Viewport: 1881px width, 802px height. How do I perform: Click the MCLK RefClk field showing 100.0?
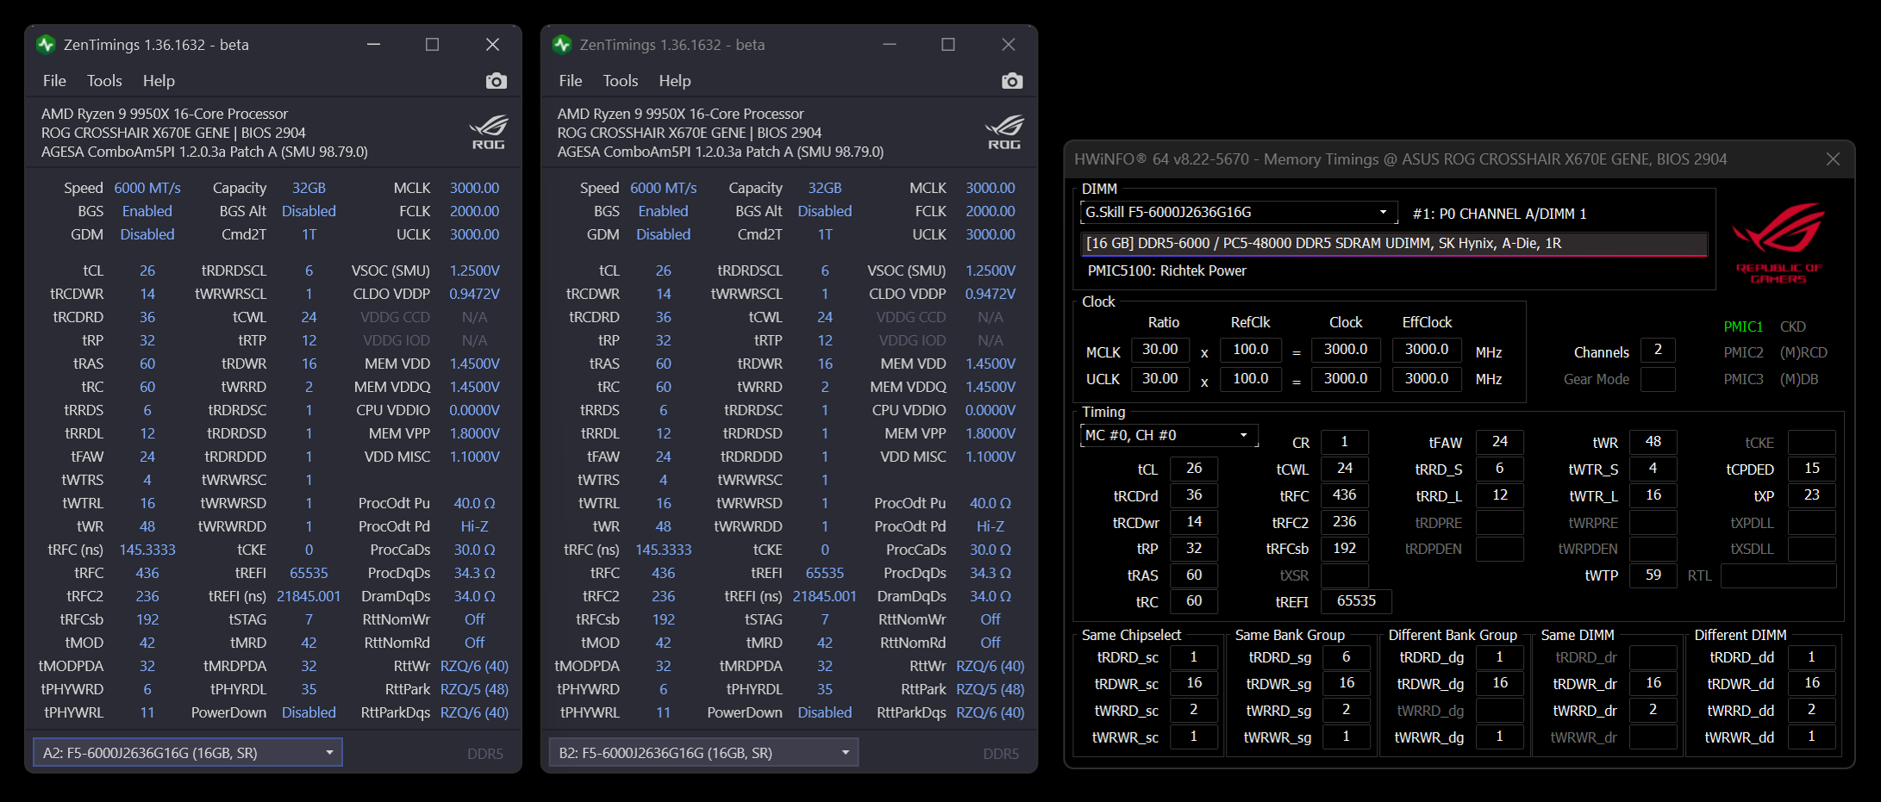tap(1251, 350)
